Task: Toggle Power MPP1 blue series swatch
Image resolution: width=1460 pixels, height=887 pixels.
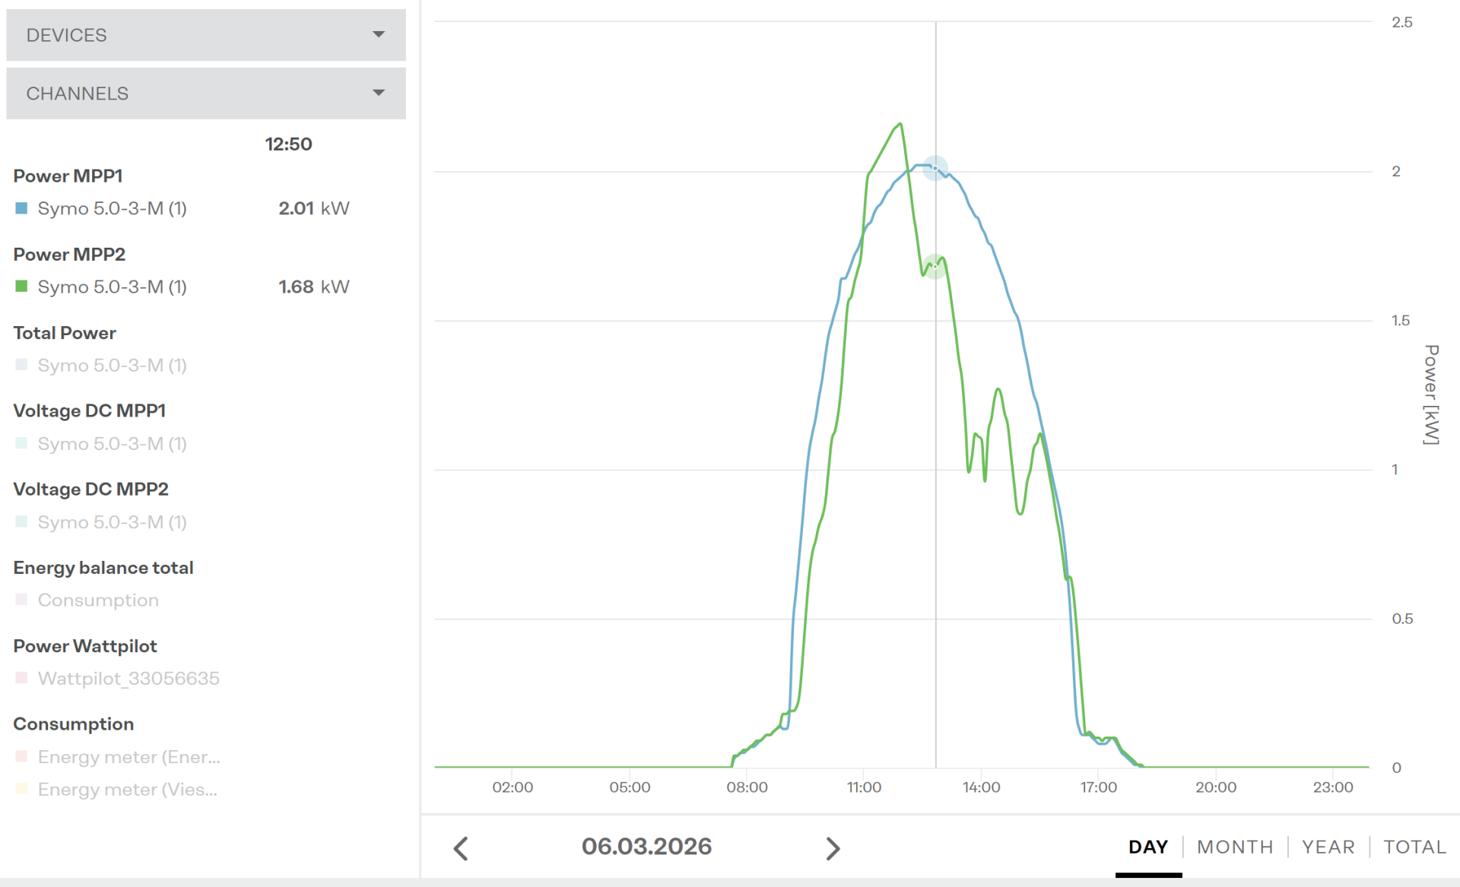Action: pos(21,208)
